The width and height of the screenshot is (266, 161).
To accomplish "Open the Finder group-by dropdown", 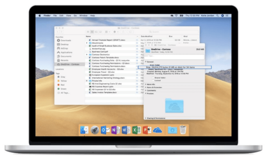I will (108, 32).
